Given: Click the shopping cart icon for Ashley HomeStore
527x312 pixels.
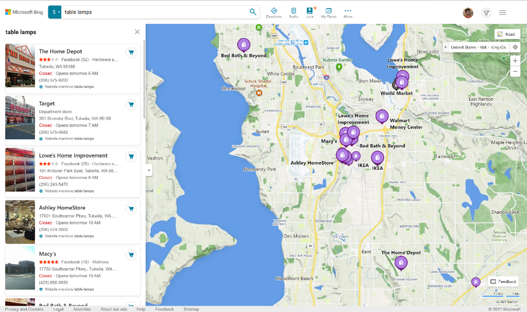Looking at the screenshot, I should pyautogui.click(x=131, y=209).
